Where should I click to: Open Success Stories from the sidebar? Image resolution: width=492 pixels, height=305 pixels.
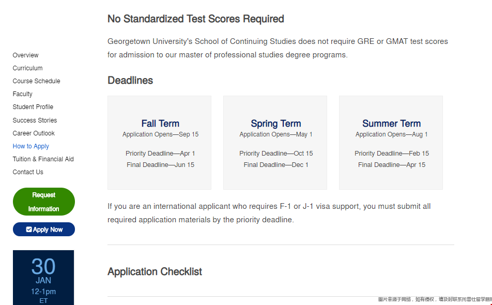[35, 120]
